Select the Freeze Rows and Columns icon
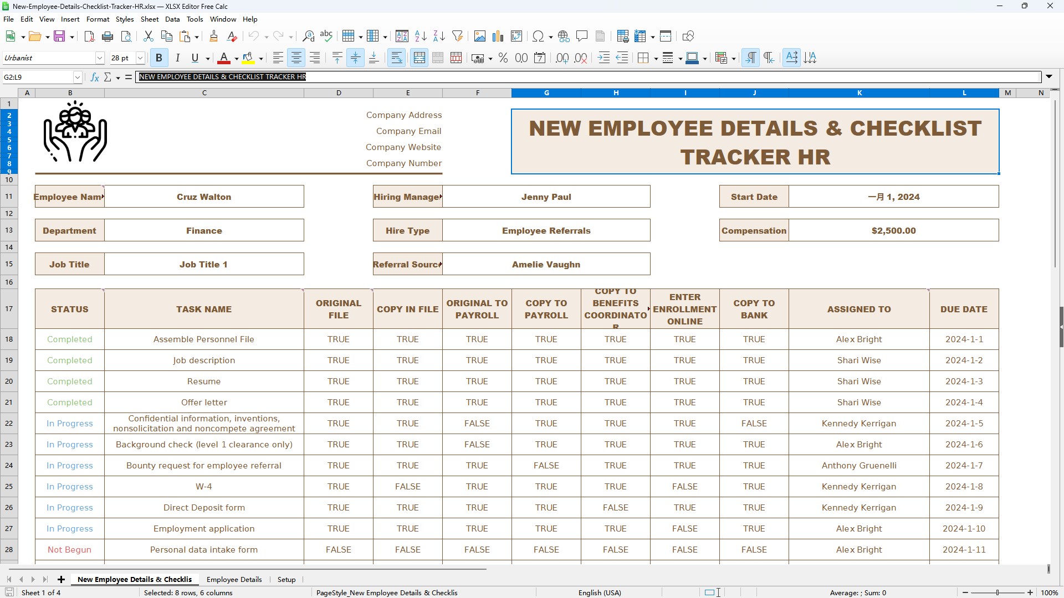Image resolution: width=1064 pixels, height=598 pixels. coord(640,36)
